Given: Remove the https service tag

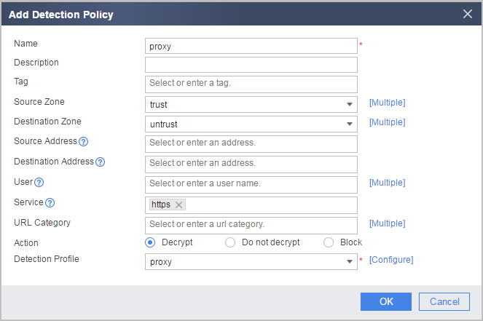Looking at the screenshot, I should click(x=178, y=205).
